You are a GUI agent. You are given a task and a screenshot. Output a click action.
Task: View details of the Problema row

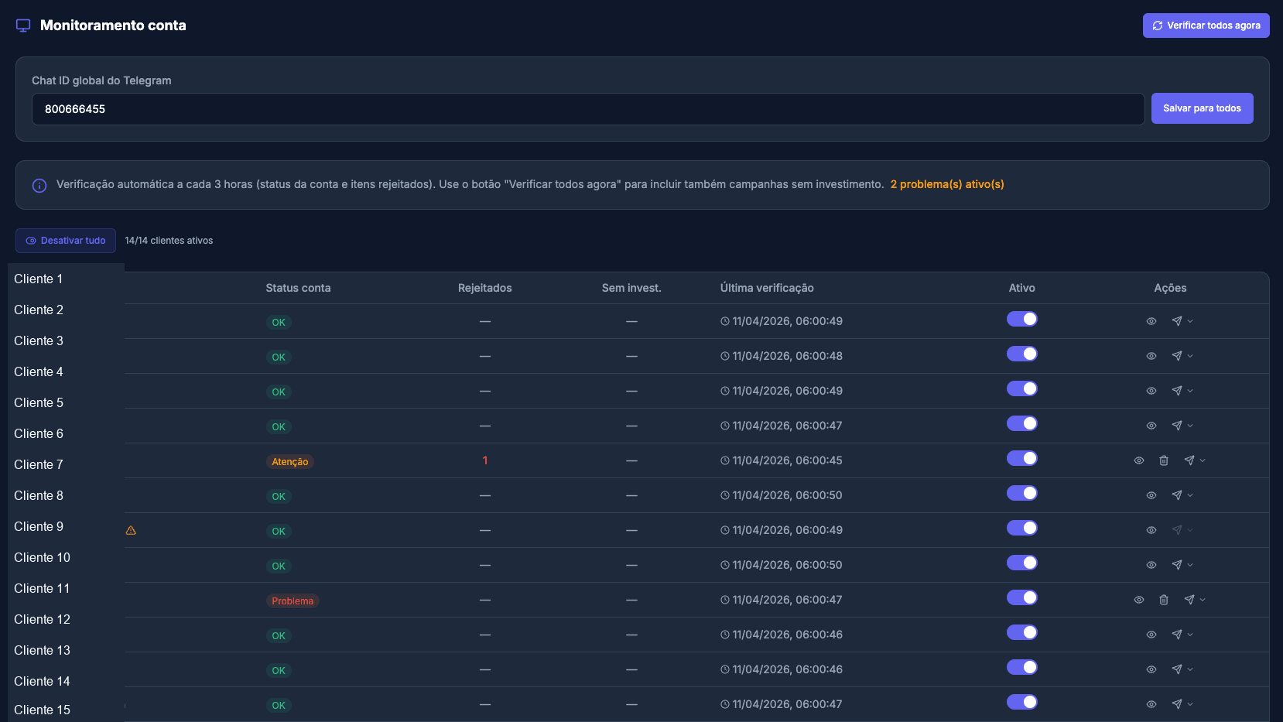click(1139, 600)
